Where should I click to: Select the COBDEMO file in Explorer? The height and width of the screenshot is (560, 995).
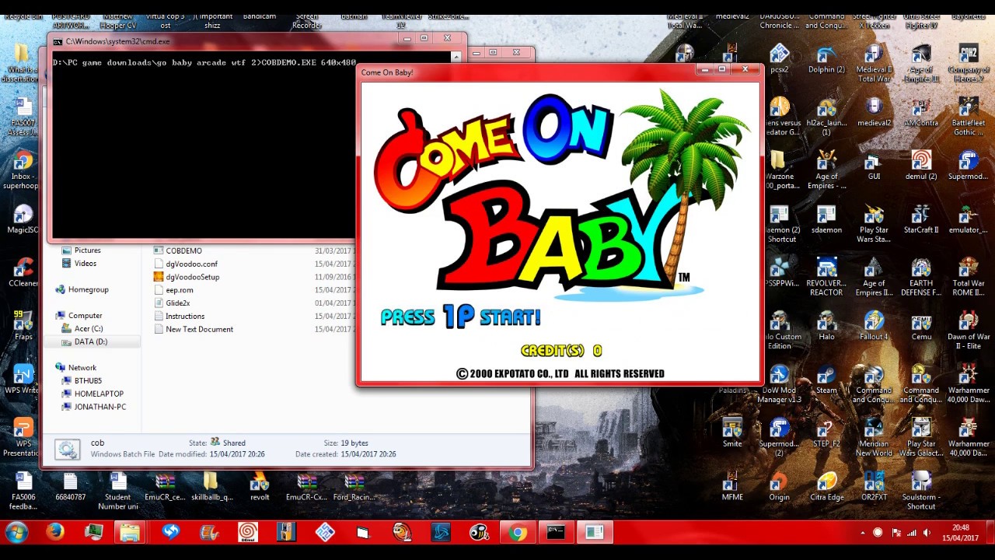(177, 250)
